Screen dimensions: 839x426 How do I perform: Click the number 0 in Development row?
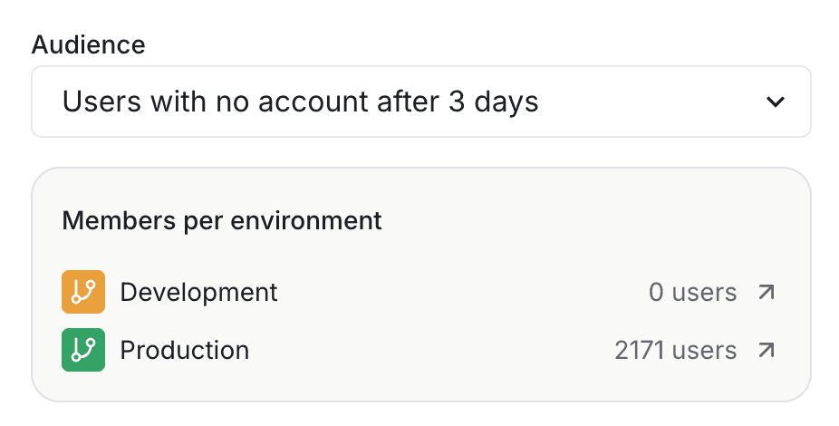click(x=657, y=293)
